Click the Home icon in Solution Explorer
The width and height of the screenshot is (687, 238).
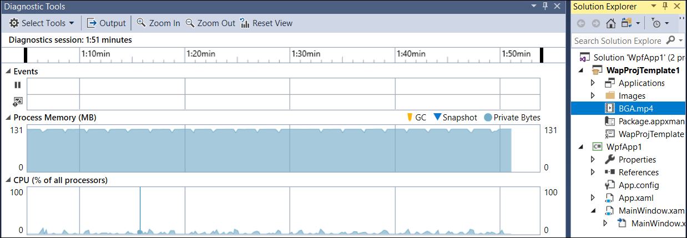[610, 23]
